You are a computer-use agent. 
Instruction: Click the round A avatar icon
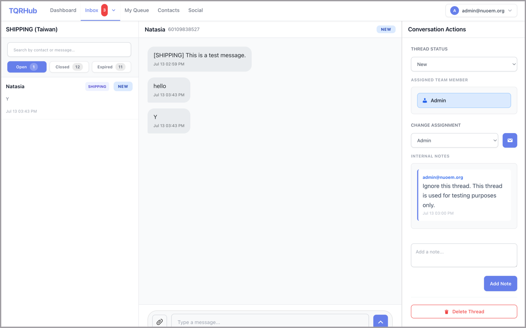pyautogui.click(x=455, y=11)
